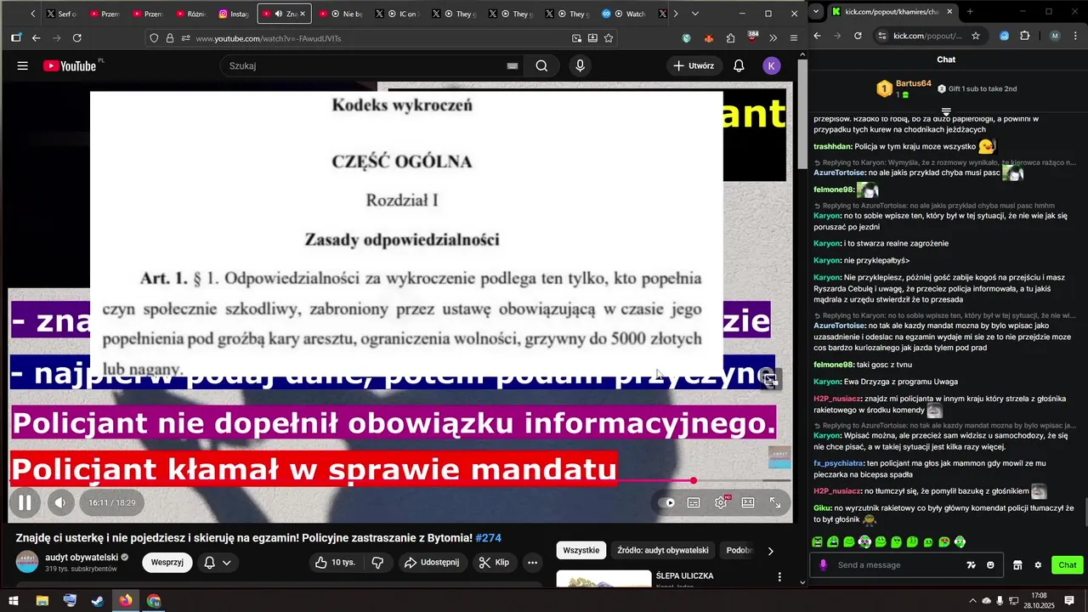Open more actions menu below video
This screenshot has height=612, width=1088.
click(x=532, y=562)
